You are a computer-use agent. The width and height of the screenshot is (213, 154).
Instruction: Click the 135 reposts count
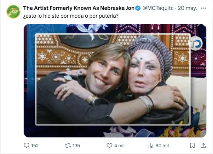click(76, 146)
